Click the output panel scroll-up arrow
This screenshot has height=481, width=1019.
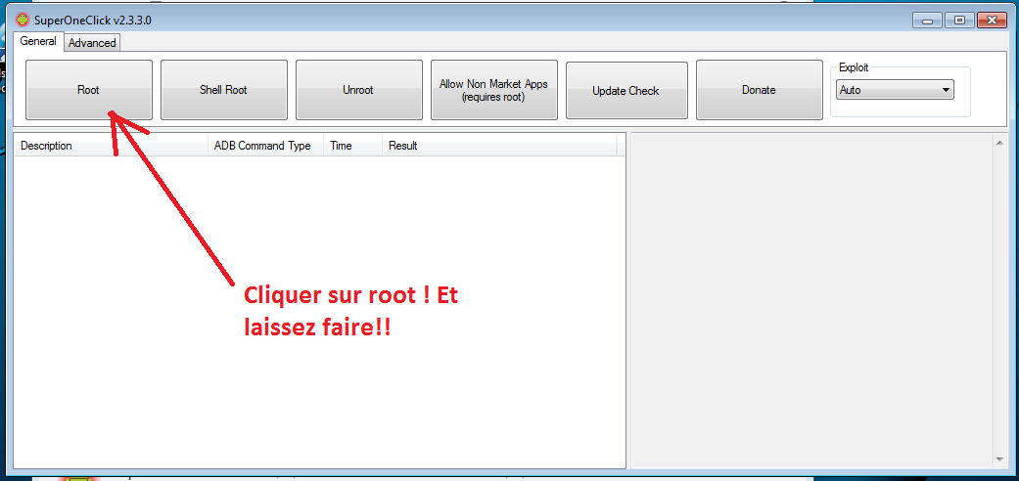pos(999,142)
